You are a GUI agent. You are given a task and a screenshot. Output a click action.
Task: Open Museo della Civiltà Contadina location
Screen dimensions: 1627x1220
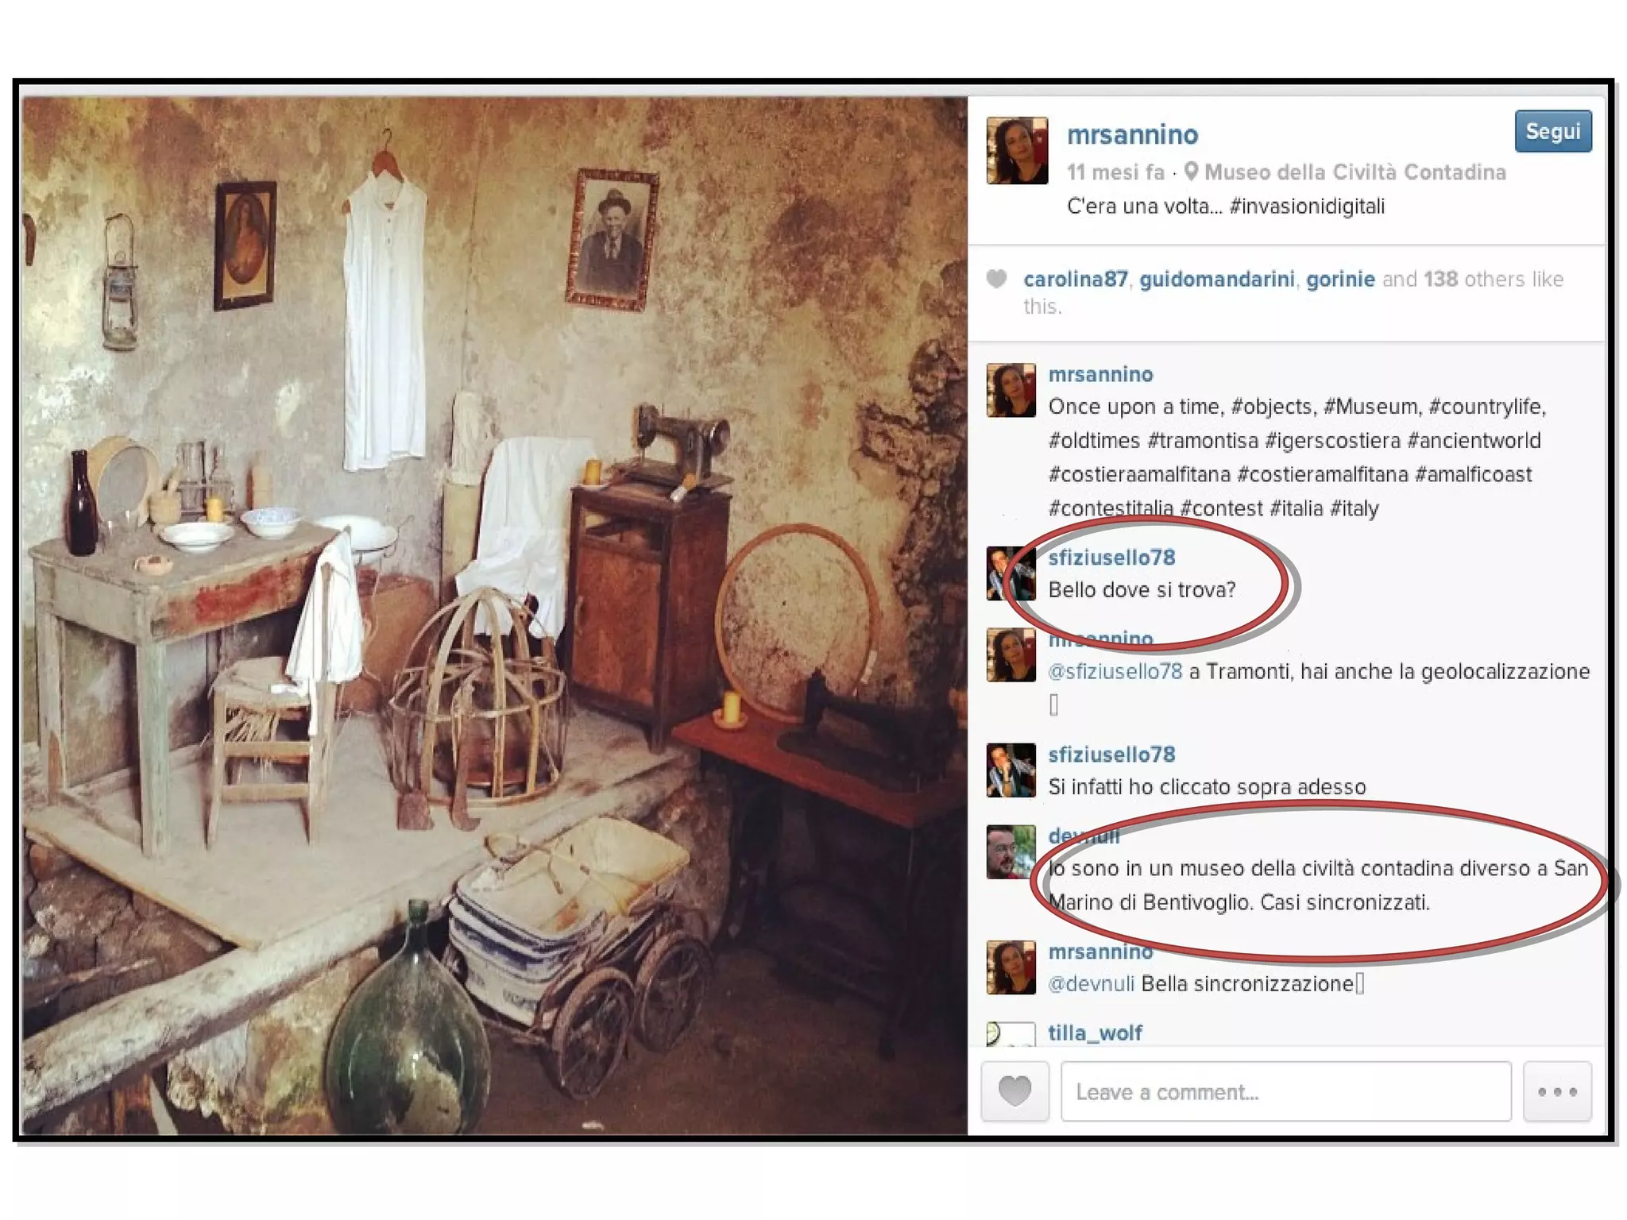[1355, 172]
